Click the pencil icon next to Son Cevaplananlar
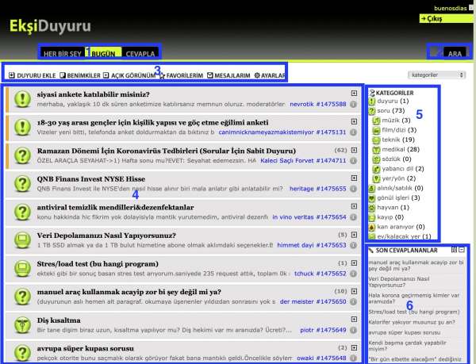 pos(371,251)
